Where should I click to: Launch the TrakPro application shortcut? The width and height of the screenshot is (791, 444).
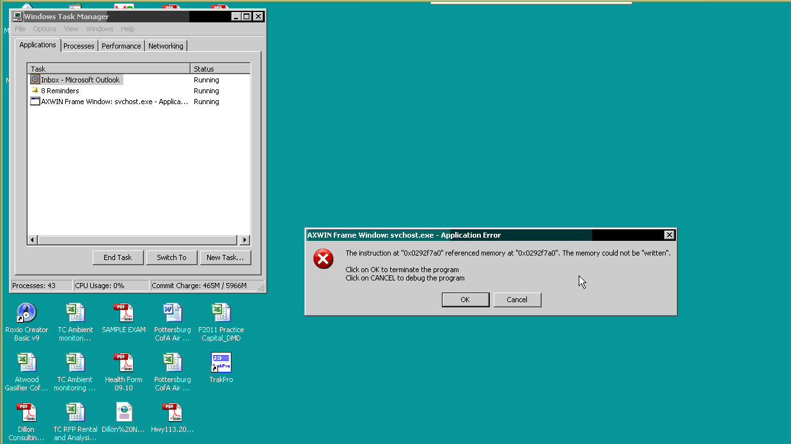point(221,362)
